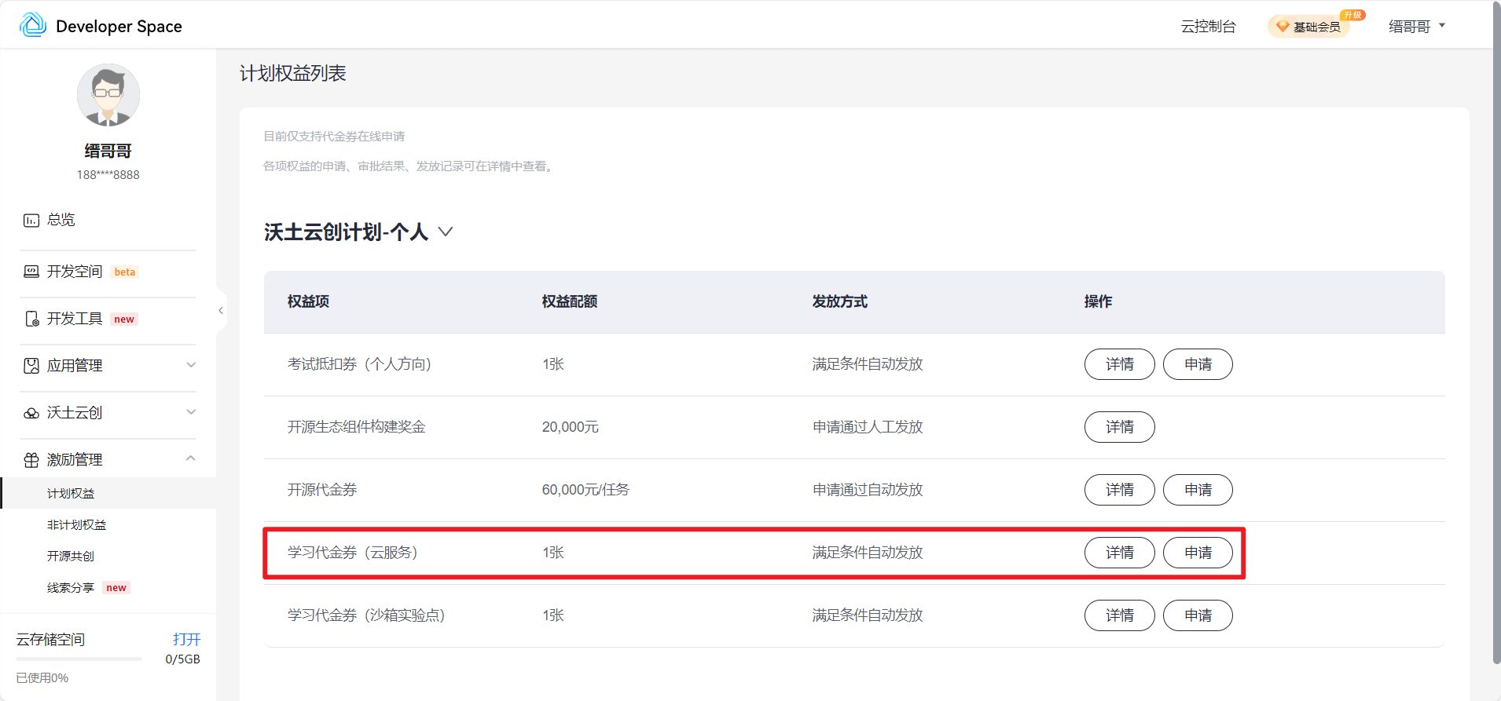Click 打开 for cloud storage
This screenshot has width=1501, height=701.
coord(187,639)
